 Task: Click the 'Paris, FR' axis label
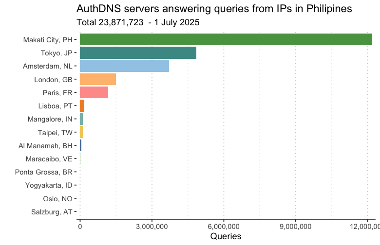point(57,93)
